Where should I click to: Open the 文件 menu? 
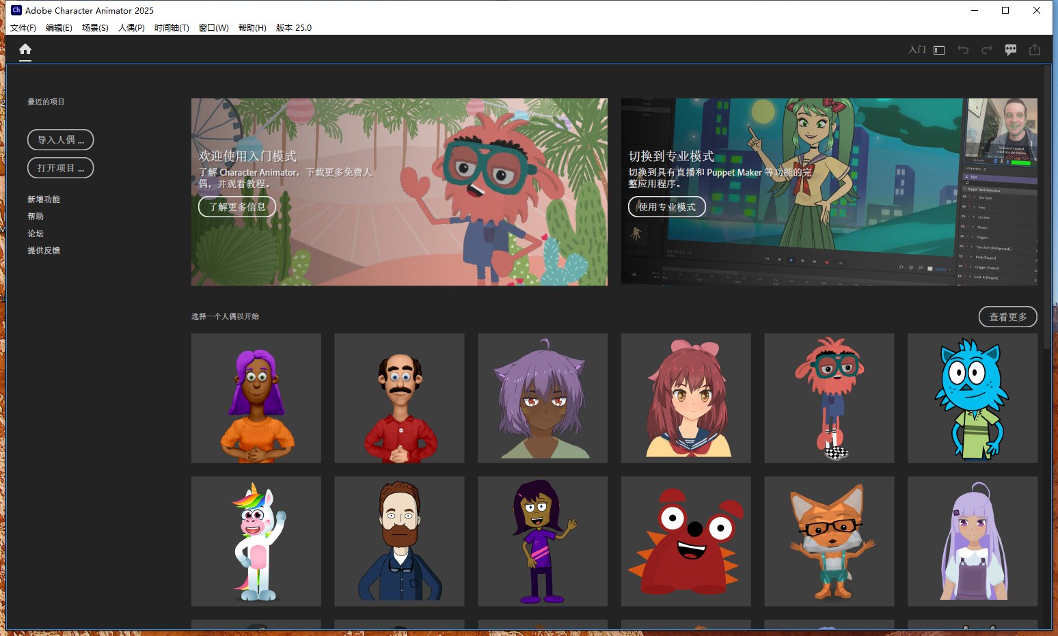(23, 27)
